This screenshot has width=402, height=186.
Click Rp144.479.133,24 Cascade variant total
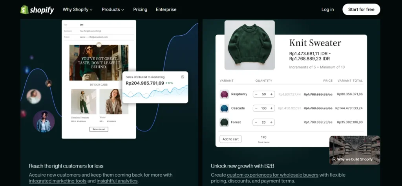coord(349,108)
